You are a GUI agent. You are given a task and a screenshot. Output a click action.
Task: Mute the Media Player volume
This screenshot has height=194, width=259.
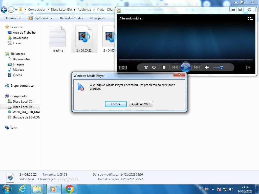pos(207,67)
